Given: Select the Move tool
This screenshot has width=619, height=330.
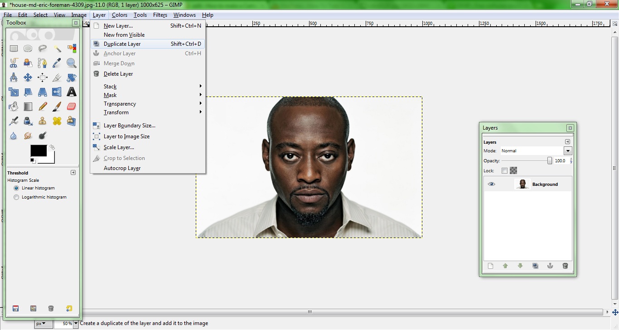Looking at the screenshot, I should 28,78.
